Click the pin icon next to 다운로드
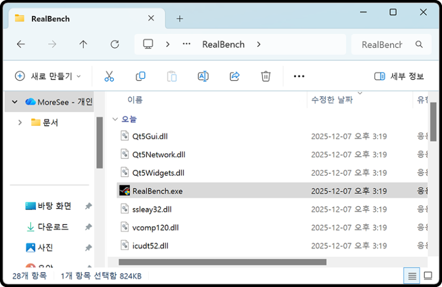442x287 pixels. [89, 226]
